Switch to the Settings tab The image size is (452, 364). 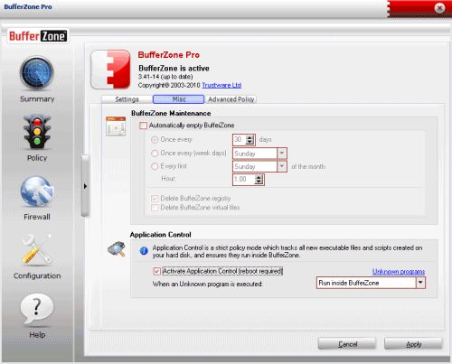pyautogui.click(x=127, y=99)
